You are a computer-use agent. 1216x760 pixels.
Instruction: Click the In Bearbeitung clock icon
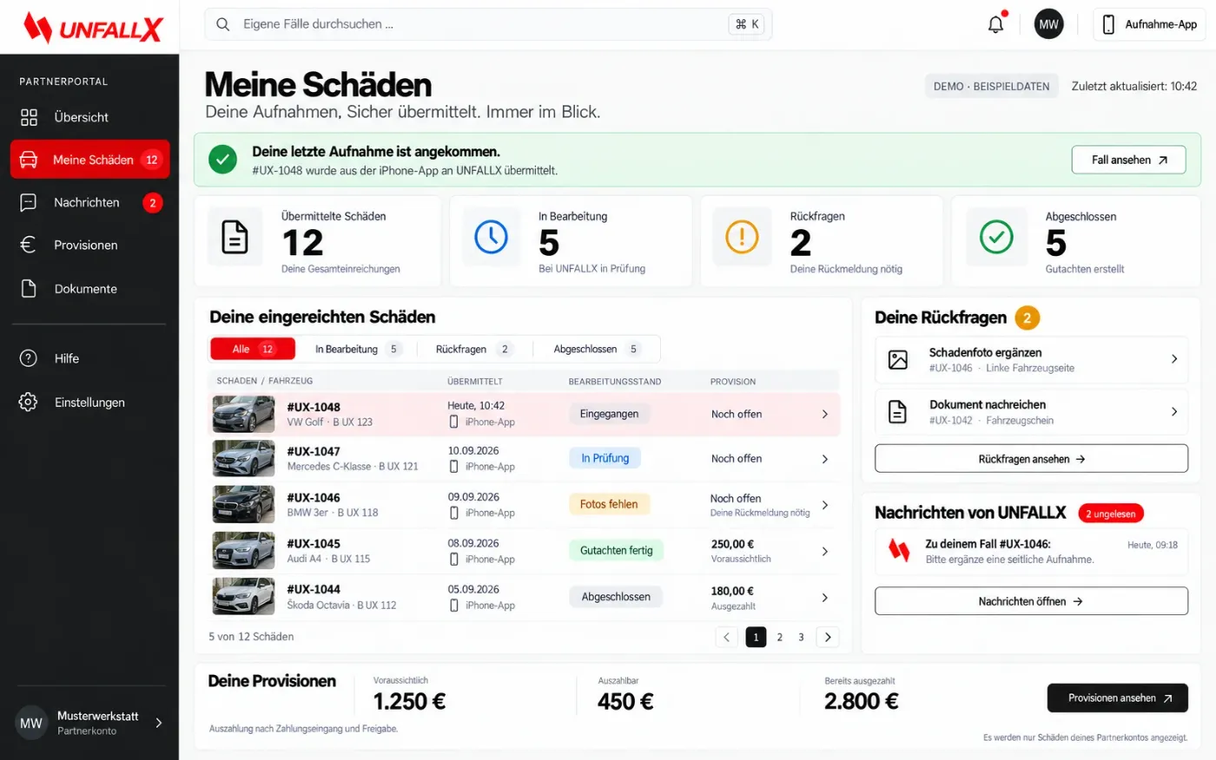[x=491, y=237]
